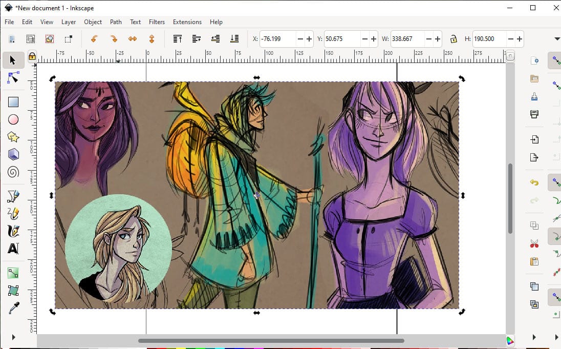Lower selection to bottom

[234, 39]
